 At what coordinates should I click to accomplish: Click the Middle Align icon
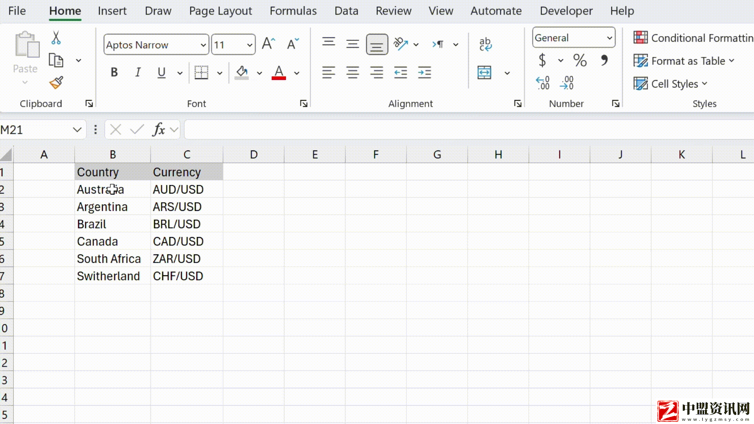[x=353, y=44]
